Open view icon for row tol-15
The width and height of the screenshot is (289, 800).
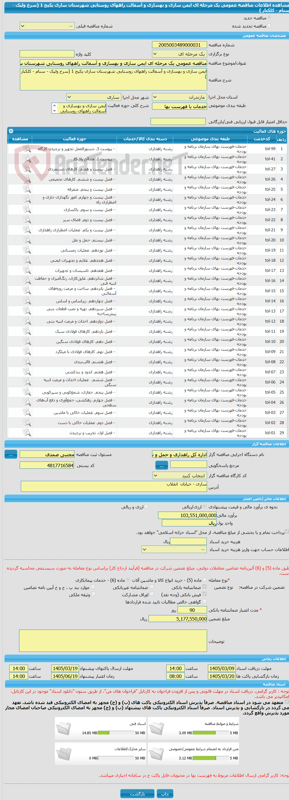27,291
